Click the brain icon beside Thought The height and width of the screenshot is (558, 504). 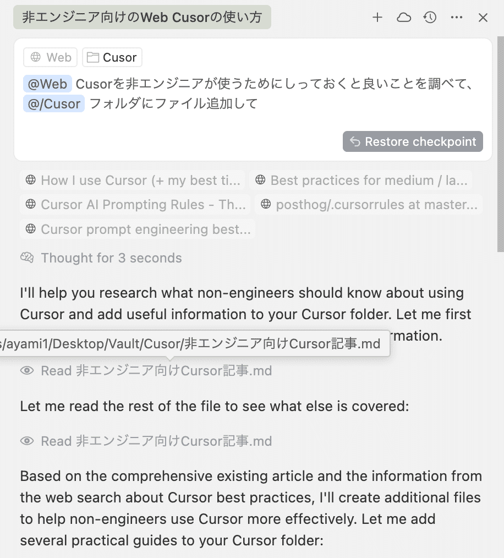pyautogui.click(x=28, y=258)
